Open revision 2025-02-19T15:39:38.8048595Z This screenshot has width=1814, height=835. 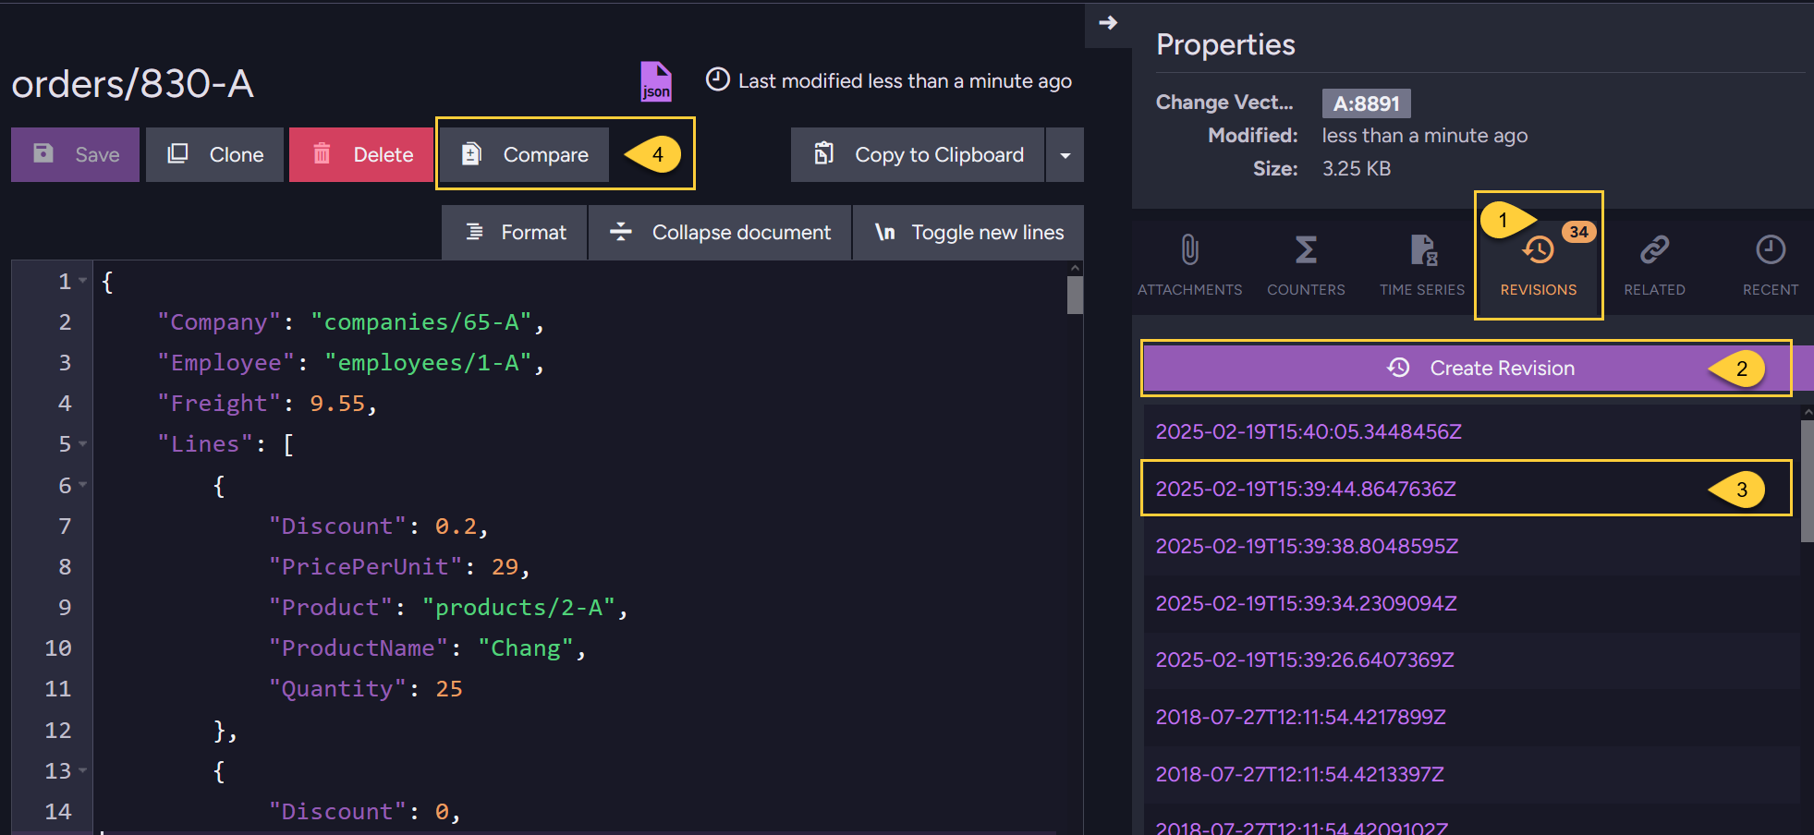1307,546
